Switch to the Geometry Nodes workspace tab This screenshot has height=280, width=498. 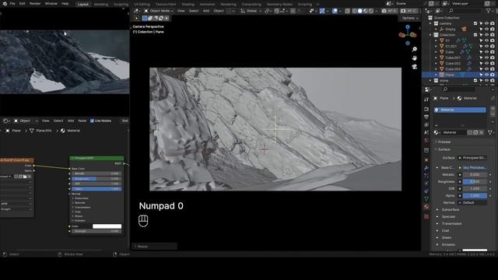point(279,5)
